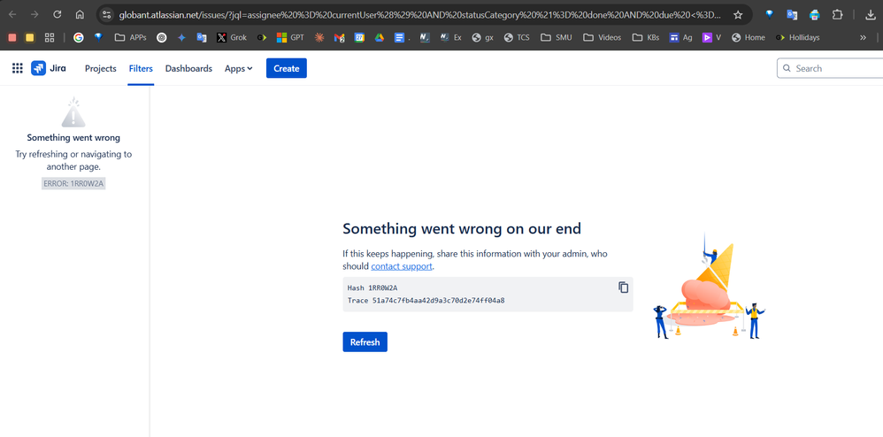The width and height of the screenshot is (883, 437).
Task: Open the Gmail bookmark
Action: pyautogui.click(x=339, y=38)
